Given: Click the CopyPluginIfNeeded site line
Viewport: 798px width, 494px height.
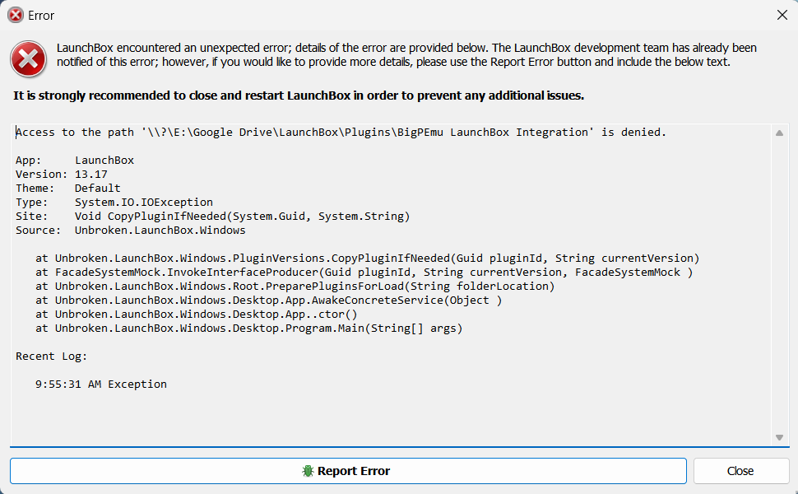Looking at the screenshot, I should pyautogui.click(x=213, y=216).
